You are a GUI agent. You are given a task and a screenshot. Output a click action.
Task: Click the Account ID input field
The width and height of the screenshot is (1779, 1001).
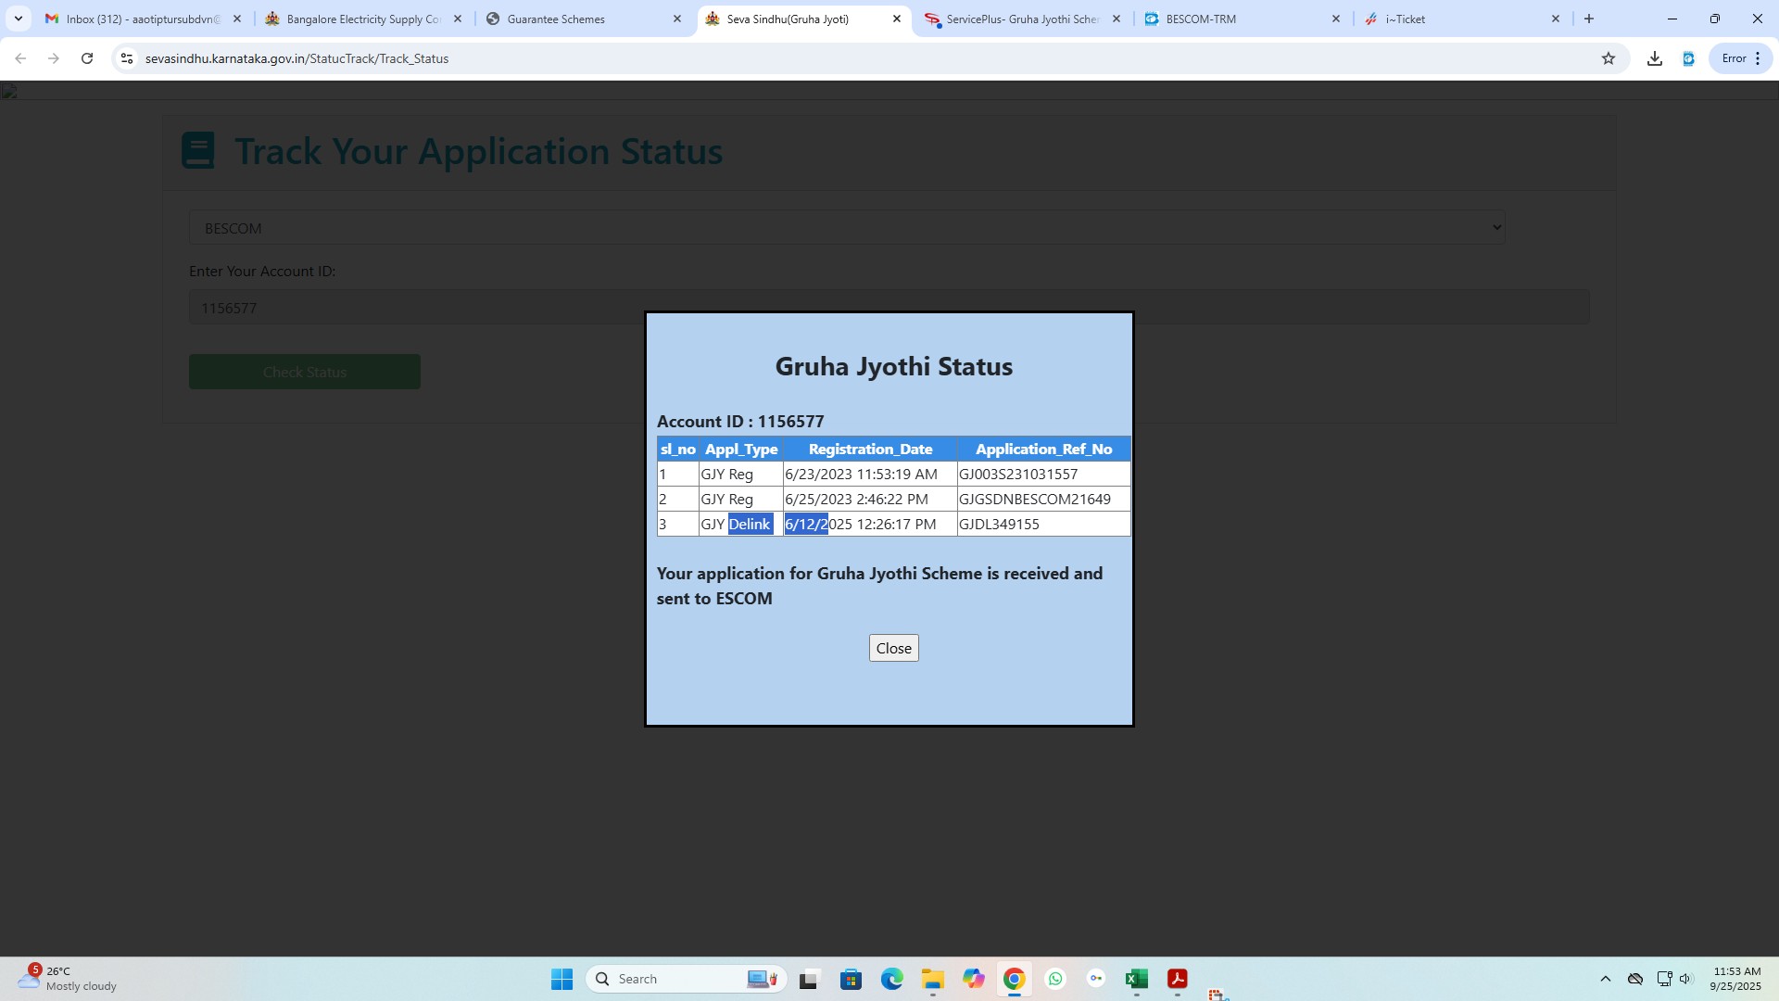click(x=417, y=308)
